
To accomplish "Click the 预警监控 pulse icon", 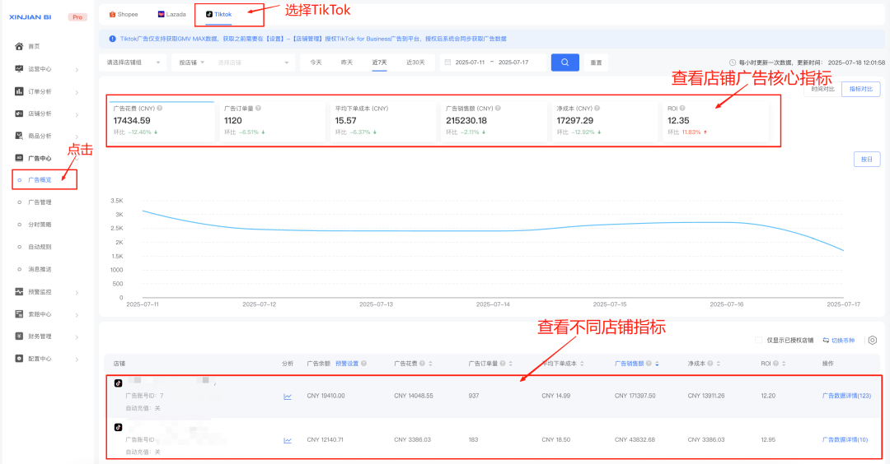I will [x=19, y=292].
